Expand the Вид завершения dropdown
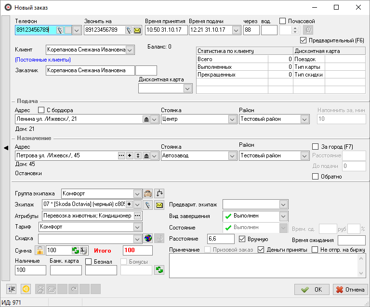This screenshot has width=370, height=307. 283,216
